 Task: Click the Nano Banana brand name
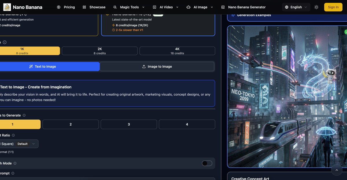(x=27, y=7)
